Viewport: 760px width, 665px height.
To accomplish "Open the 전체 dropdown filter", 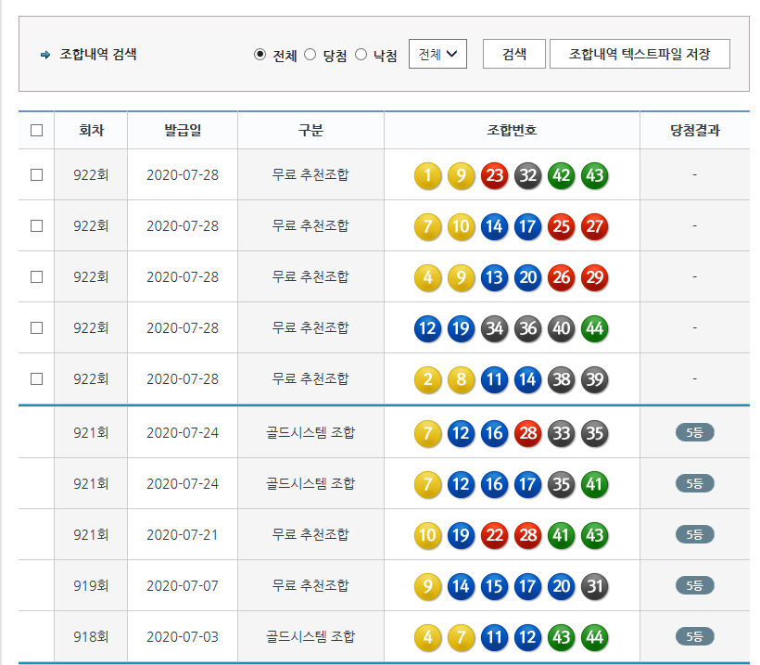I will pyautogui.click(x=437, y=54).
